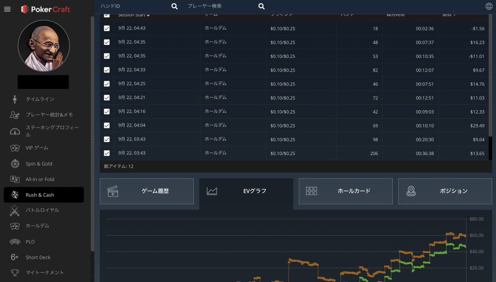
Task: Click the -$1.56 winnings value
Action: (x=478, y=28)
